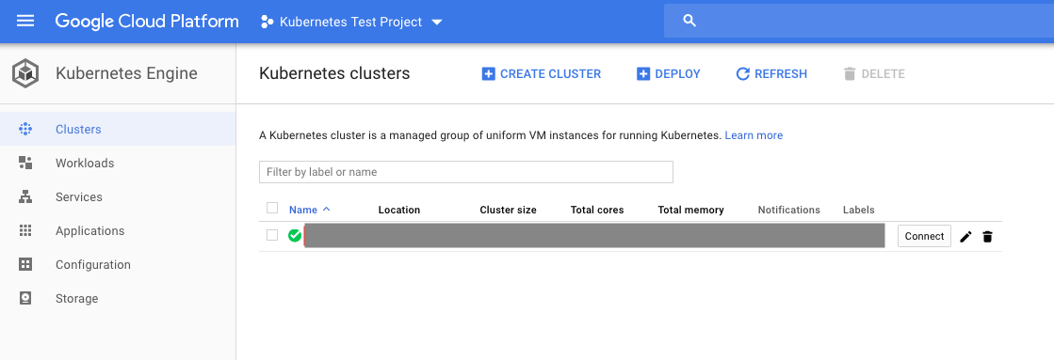
Task: Open Services in the sidebar
Action: point(118,197)
